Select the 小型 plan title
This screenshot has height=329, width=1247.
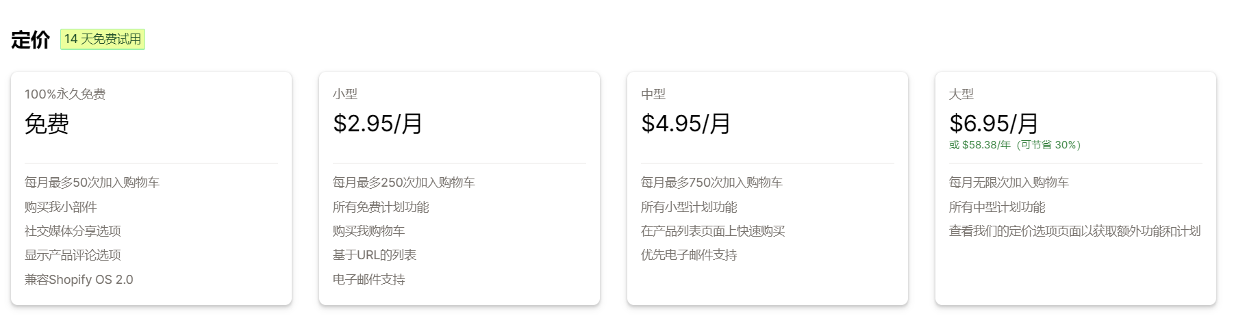[345, 94]
